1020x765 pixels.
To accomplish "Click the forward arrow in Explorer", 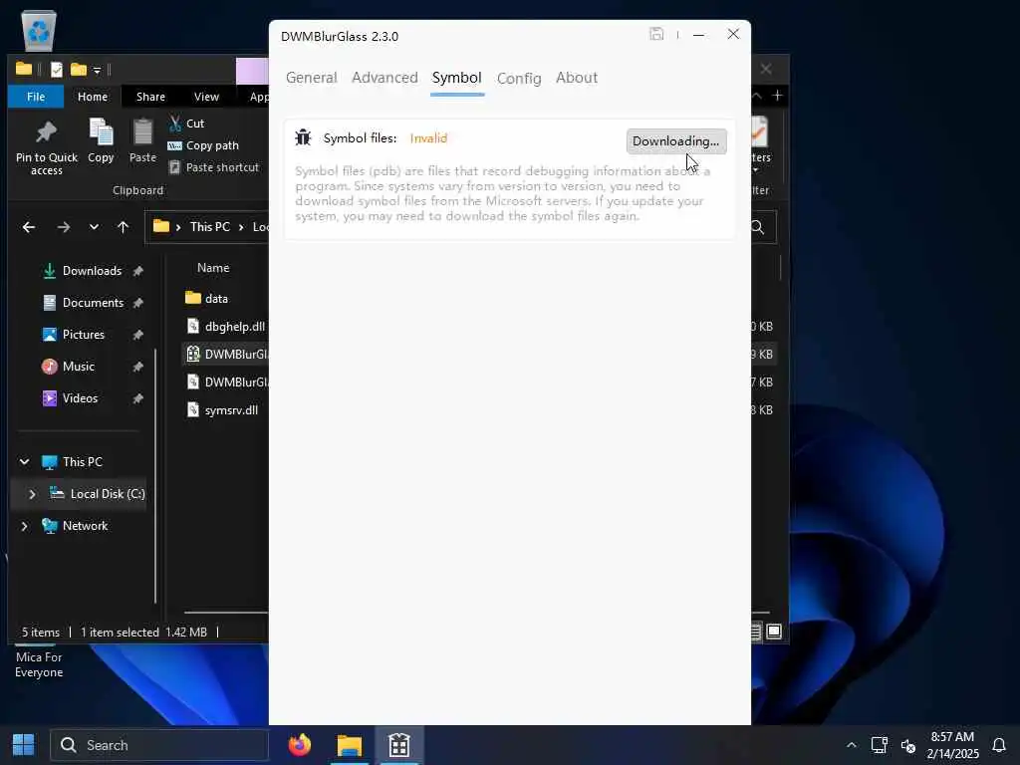I will click(63, 227).
